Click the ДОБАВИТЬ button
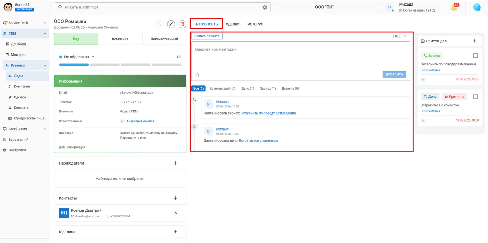 pos(394,74)
